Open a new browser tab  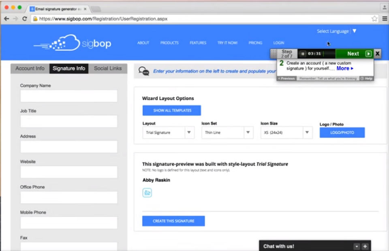[96, 9]
